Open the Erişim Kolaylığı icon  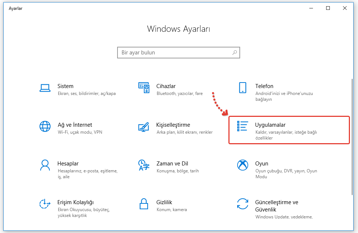point(45,204)
